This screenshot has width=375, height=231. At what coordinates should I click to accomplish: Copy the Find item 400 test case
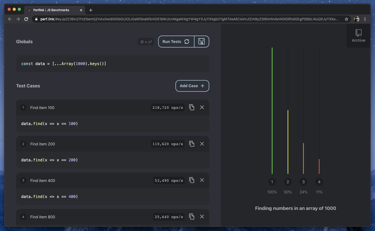[192, 180]
